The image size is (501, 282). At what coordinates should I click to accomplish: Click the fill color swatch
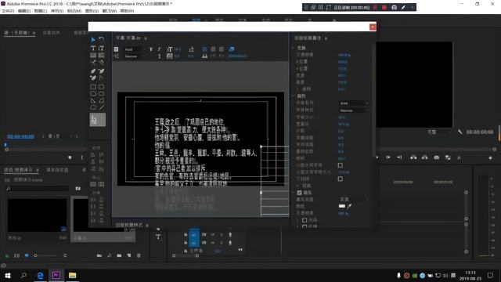342,206
